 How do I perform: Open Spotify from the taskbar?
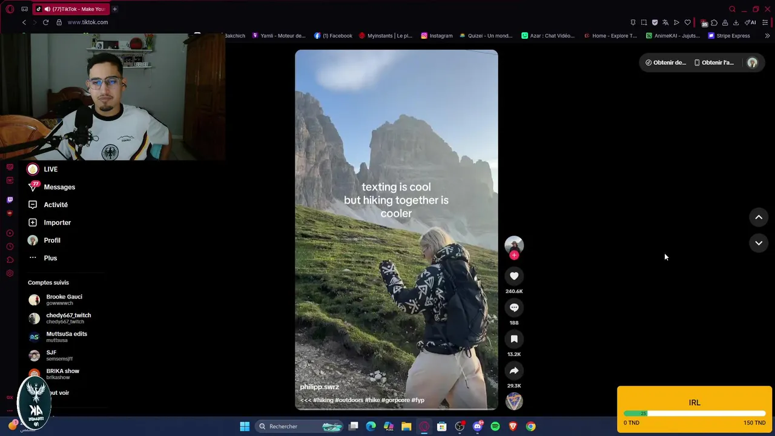pos(495,426)
